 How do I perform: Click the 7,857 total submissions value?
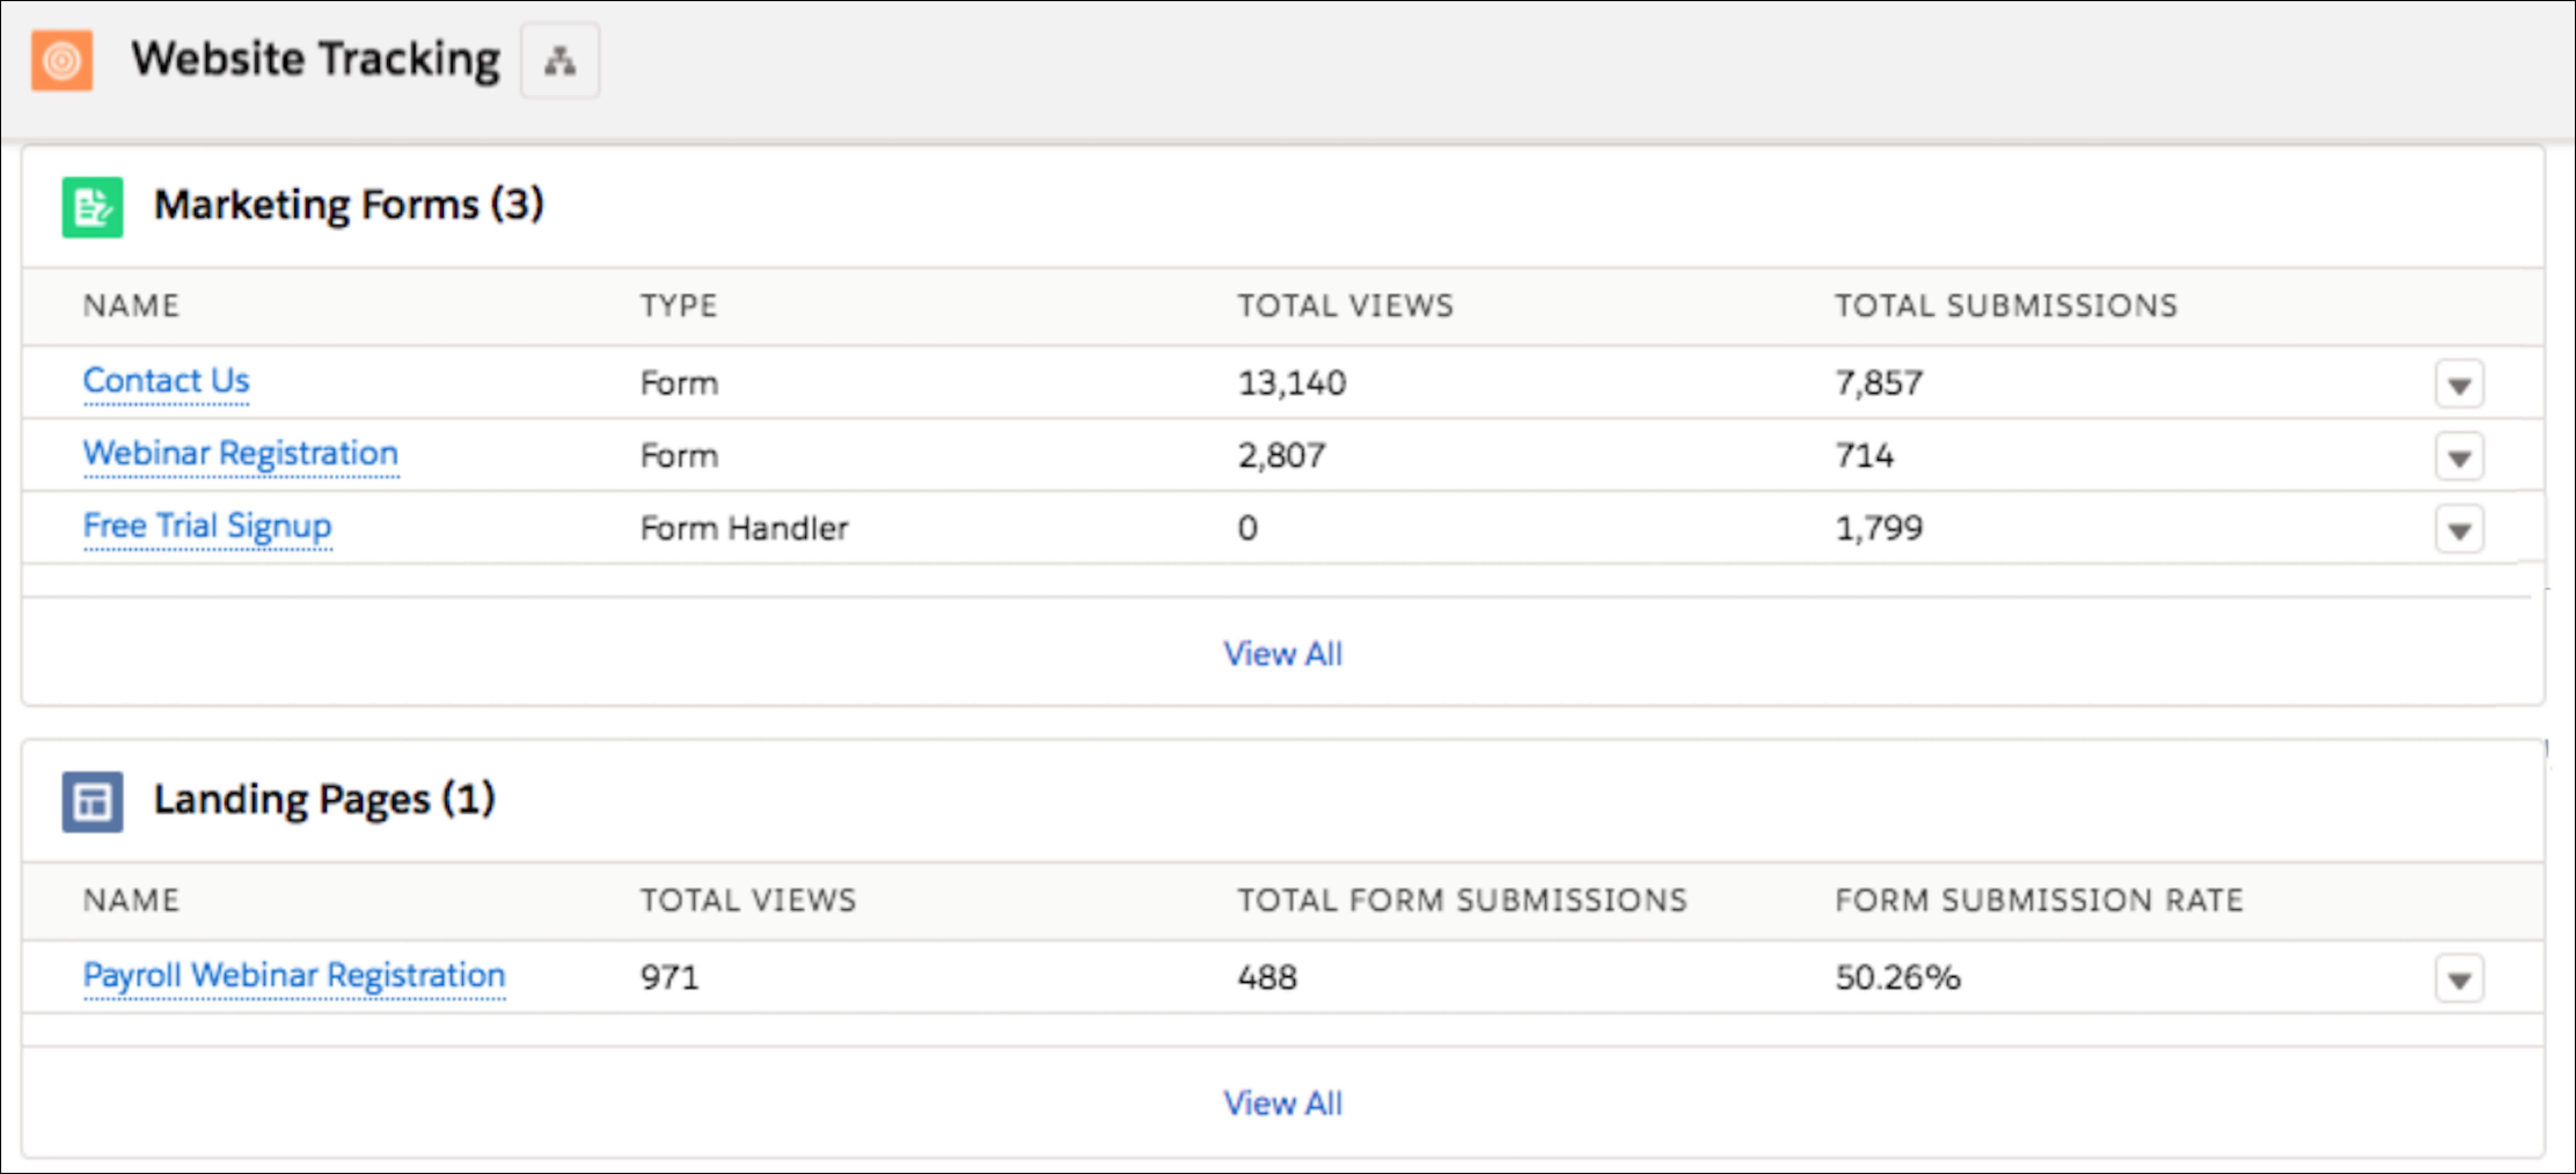(x=1879, y=384)
